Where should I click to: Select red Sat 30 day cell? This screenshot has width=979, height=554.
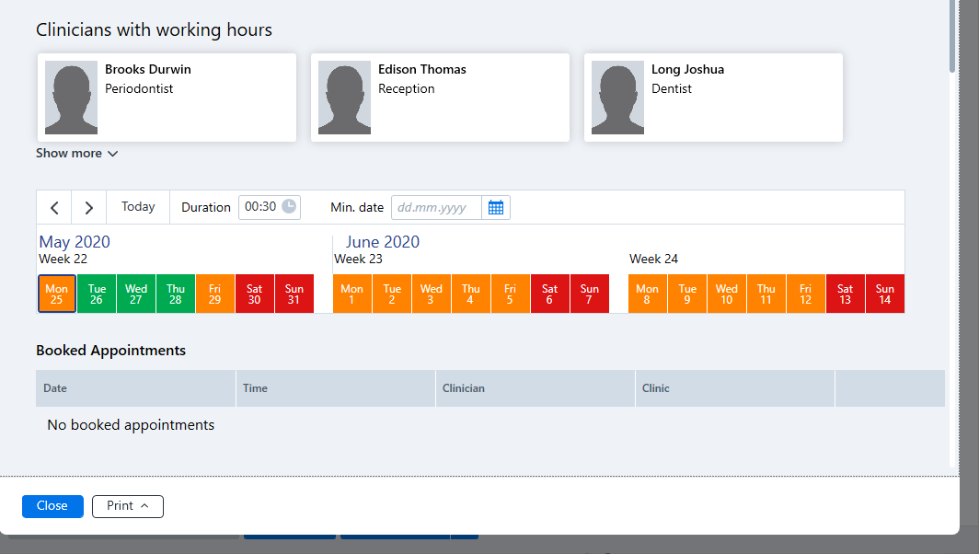pos(254,294)
